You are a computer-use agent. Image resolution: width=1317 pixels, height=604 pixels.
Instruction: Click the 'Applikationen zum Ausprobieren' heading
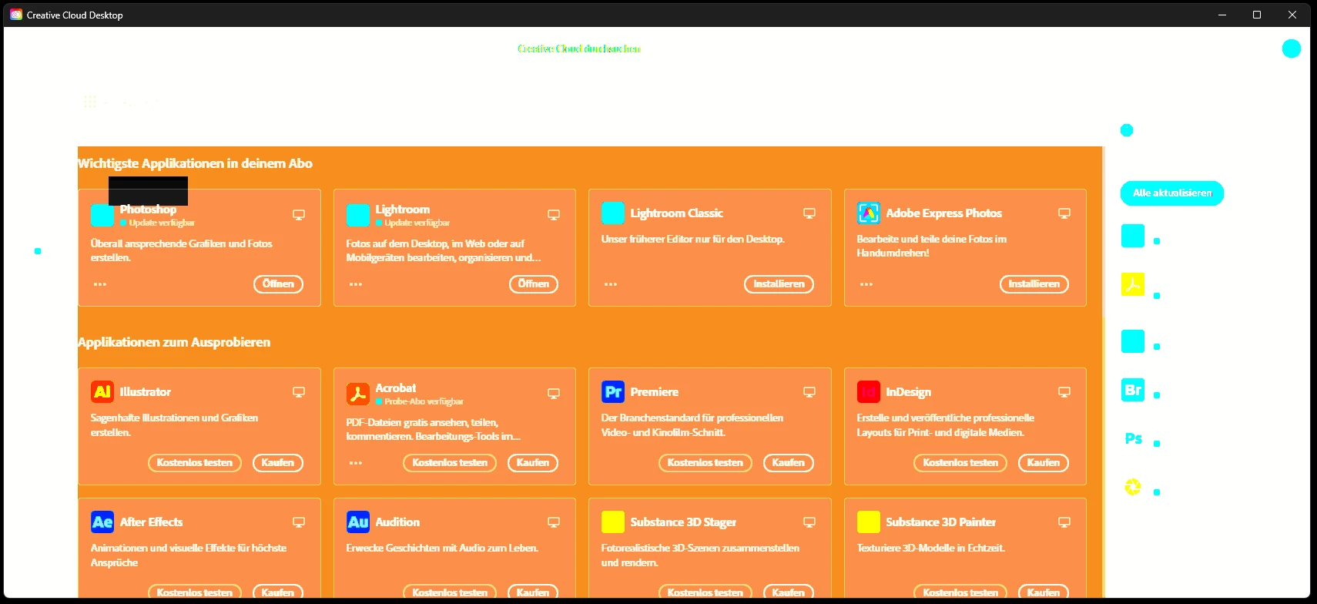click(174, 342)
